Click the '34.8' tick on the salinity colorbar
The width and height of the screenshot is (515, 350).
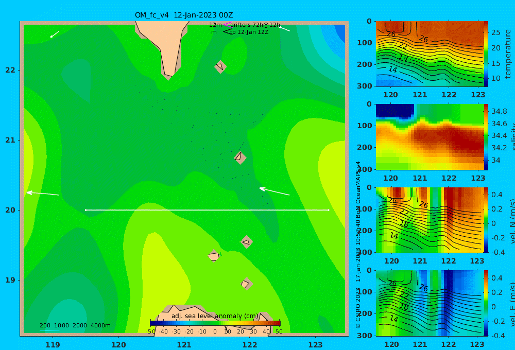[x=499, y=111]
